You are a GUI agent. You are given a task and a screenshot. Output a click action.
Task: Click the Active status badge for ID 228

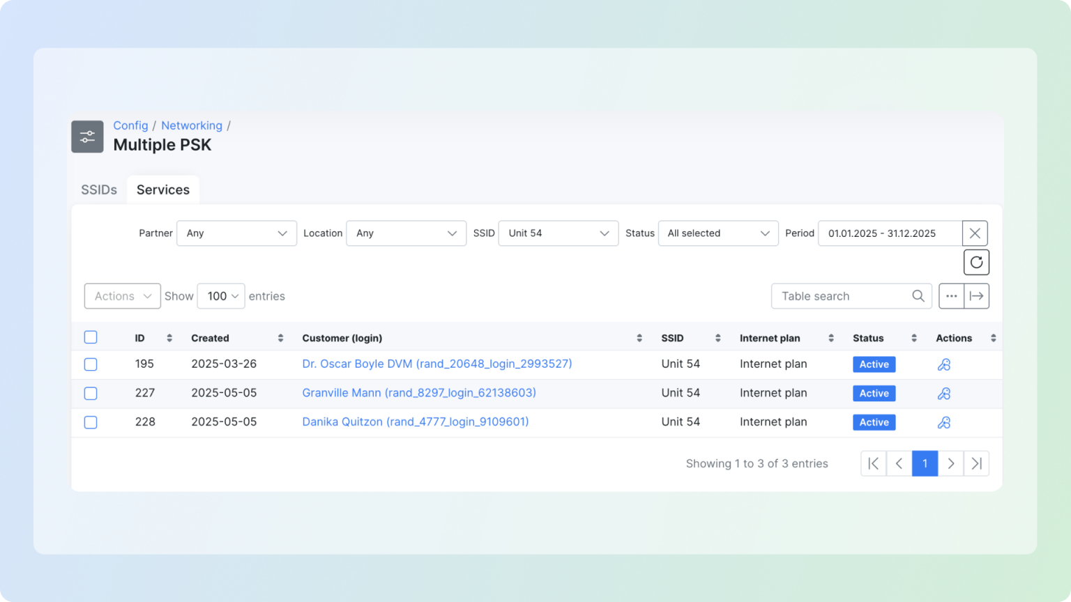(874, 422)
